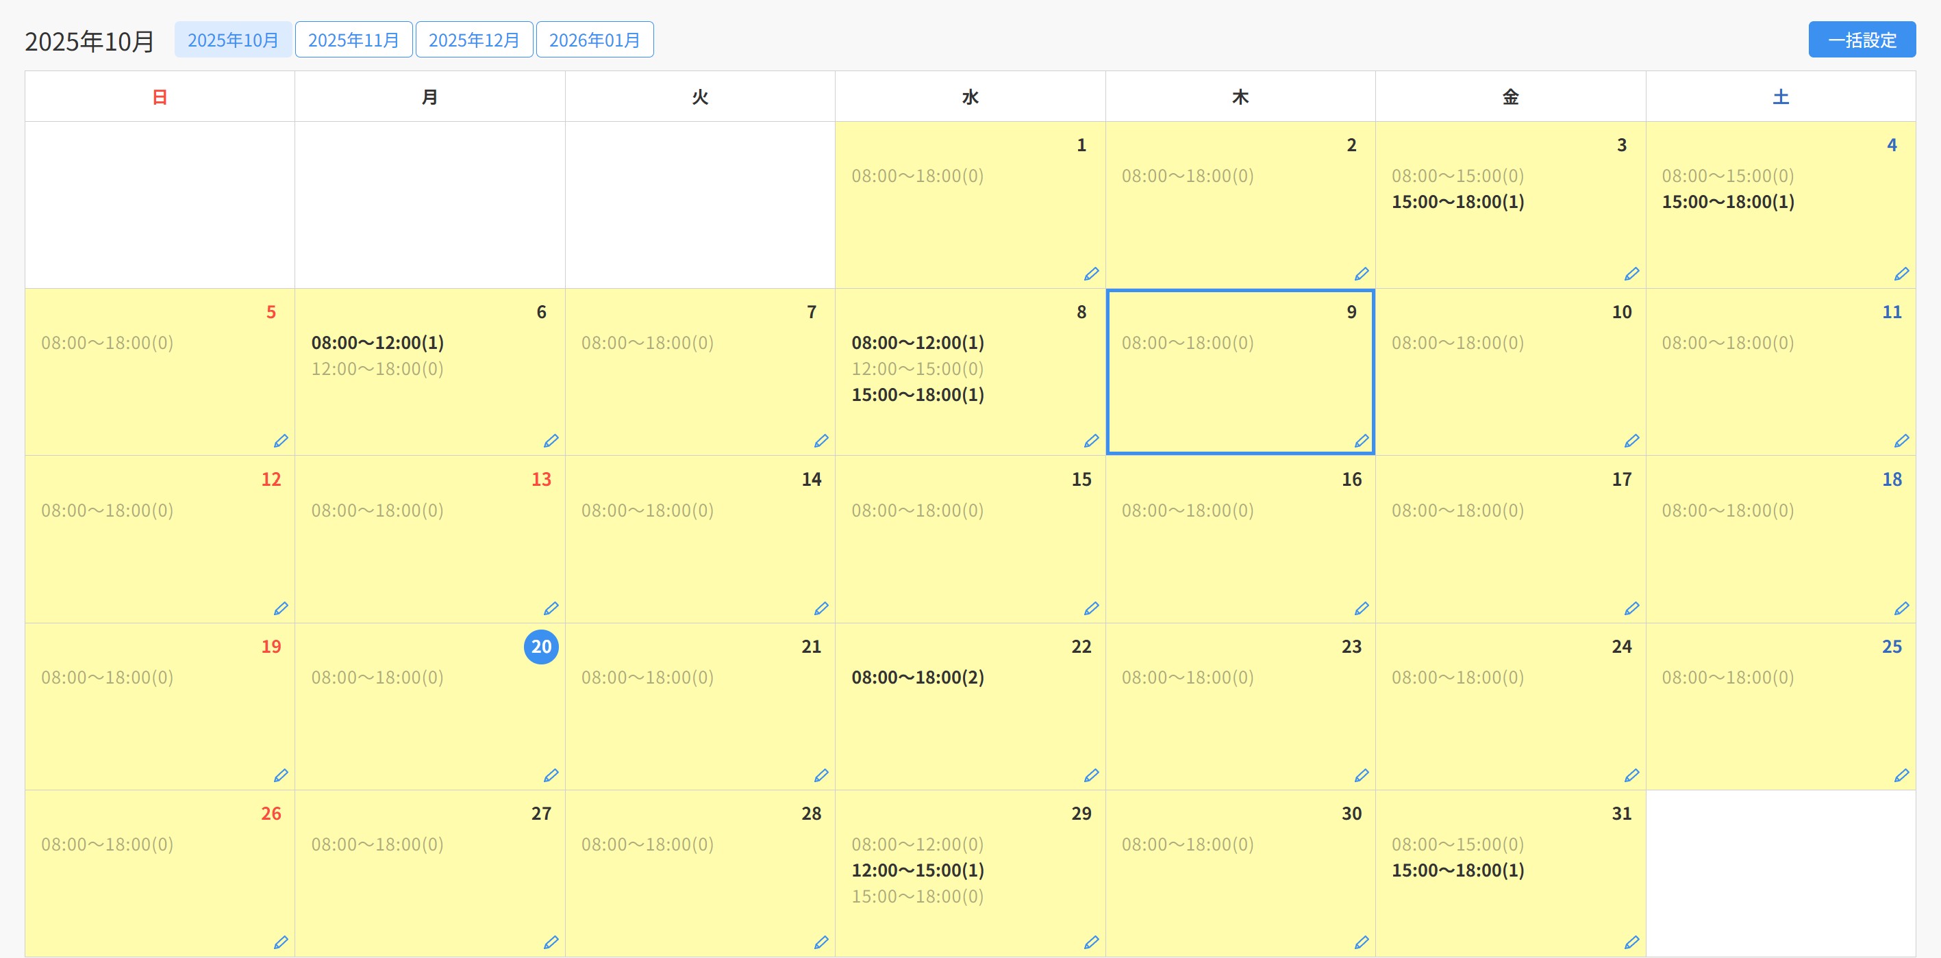Click 08:00〜18:00(2) slot on October 22

[917, 677]
